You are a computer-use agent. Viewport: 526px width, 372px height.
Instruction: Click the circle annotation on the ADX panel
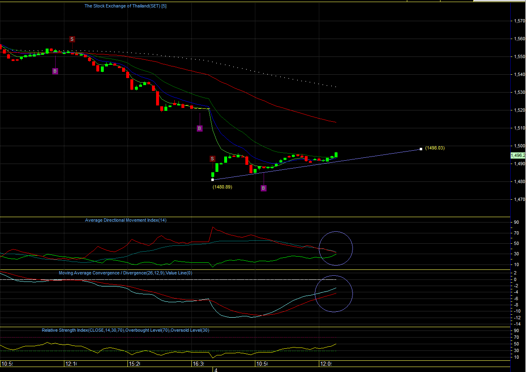(335, 248)
